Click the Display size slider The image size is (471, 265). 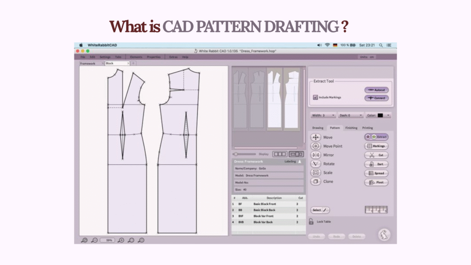click(x=245, y=154)
